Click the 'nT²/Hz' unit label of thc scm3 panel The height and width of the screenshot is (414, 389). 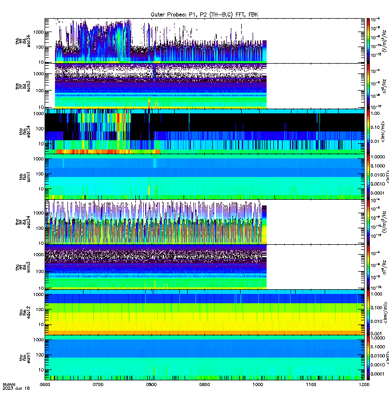coord(385,267)
